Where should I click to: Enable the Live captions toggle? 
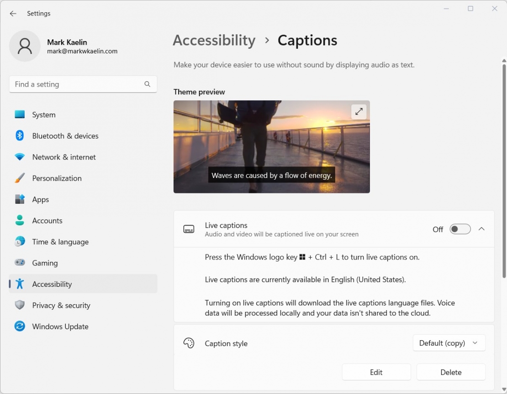click(460, 228)
